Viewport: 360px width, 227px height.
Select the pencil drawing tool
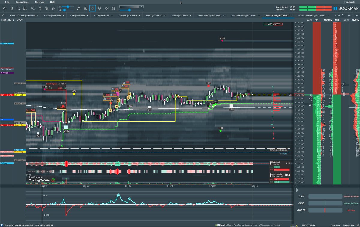coord(79,8)
